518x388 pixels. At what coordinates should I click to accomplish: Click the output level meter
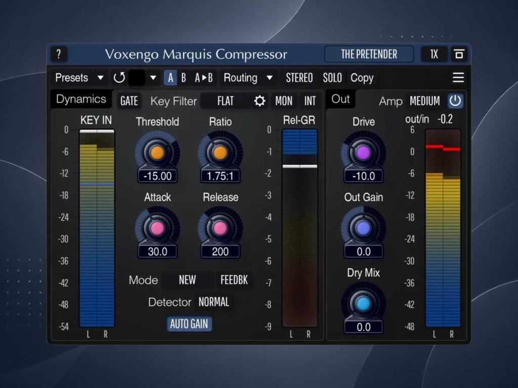tap(443, 228)
